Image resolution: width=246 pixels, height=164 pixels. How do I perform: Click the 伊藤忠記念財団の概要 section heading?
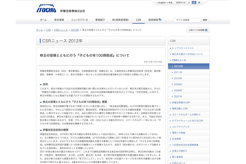[x=55, y=130]
